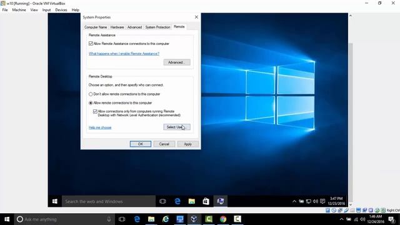The height and width of the screenshot is (225, 400).
Task: Click guest volume speaker icon
Action: (x=316, y=201)
